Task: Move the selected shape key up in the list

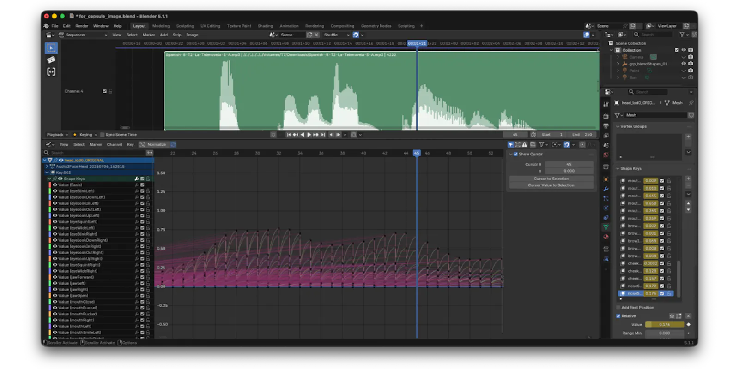Action: 688,203
